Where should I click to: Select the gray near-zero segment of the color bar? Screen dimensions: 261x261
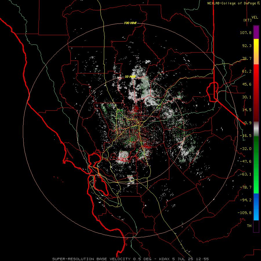256,129
